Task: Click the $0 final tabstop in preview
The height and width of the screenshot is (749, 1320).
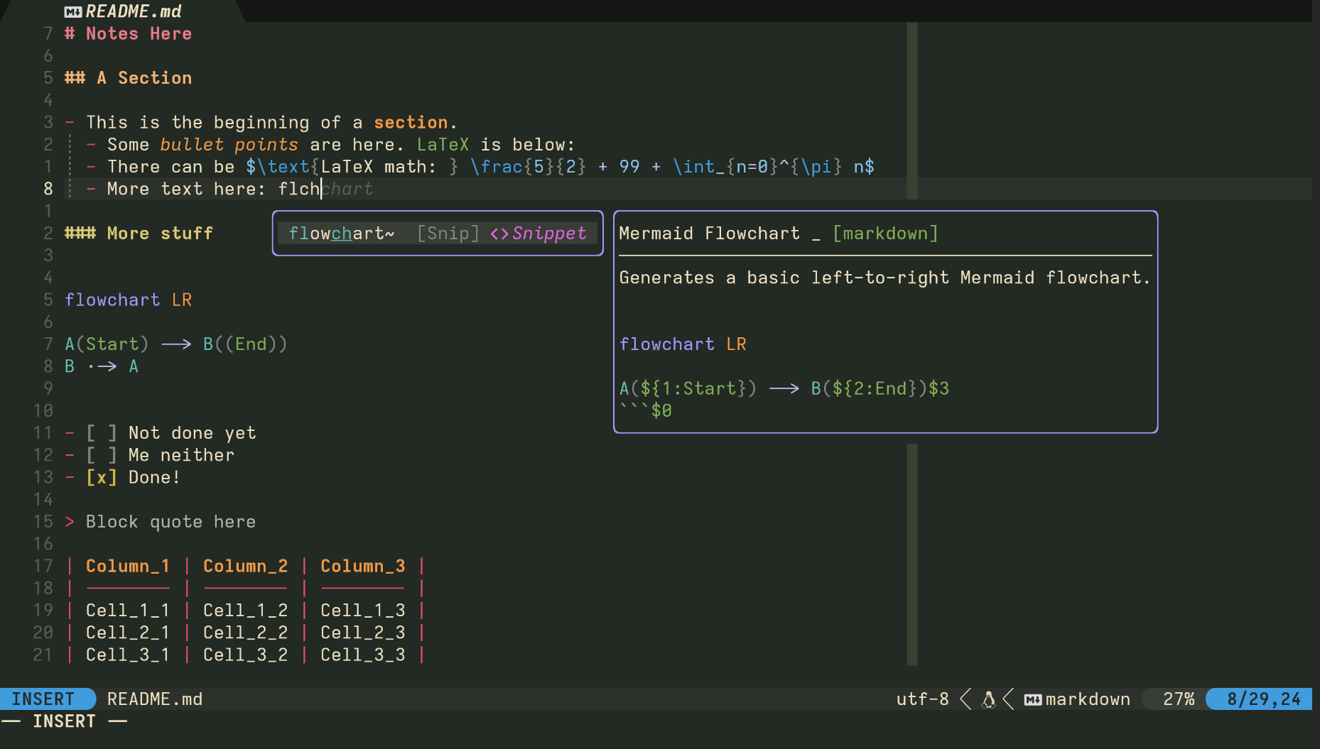Action: (x=661, y=411)
